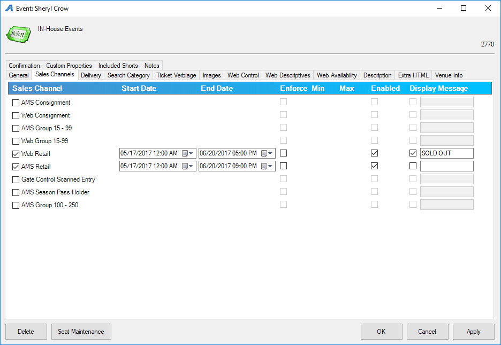Viewport: 501px width, 345px height.
Task: Uncheck Display Message checkbox for Web Retail
Action: click(x=413, y=153)
